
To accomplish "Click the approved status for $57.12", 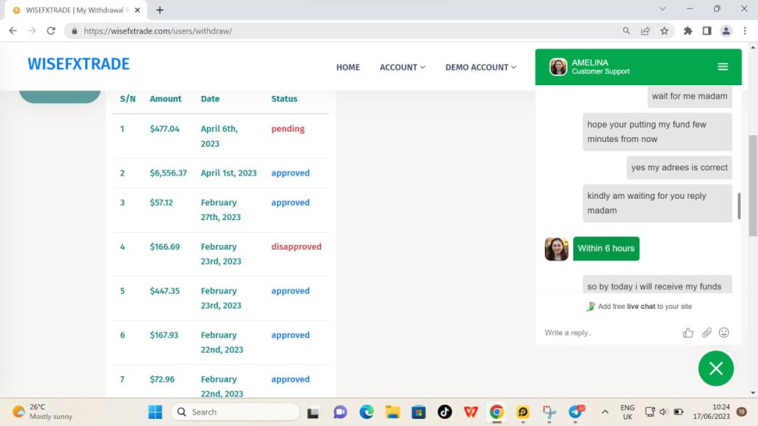I will click(x=290, y=202).
